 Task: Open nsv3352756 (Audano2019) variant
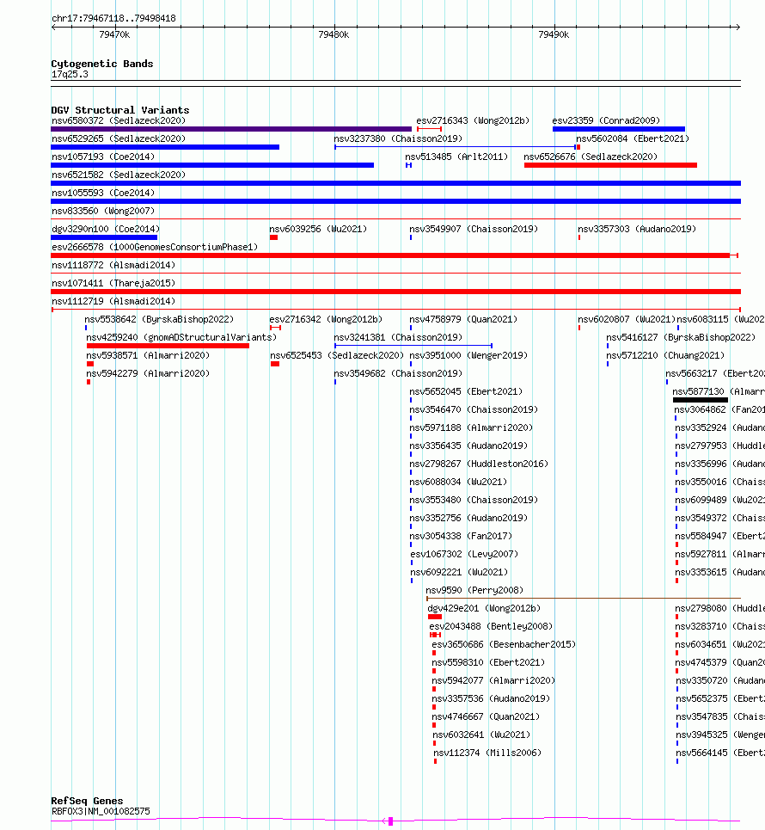pyautogui.click(x=468, y=518)
